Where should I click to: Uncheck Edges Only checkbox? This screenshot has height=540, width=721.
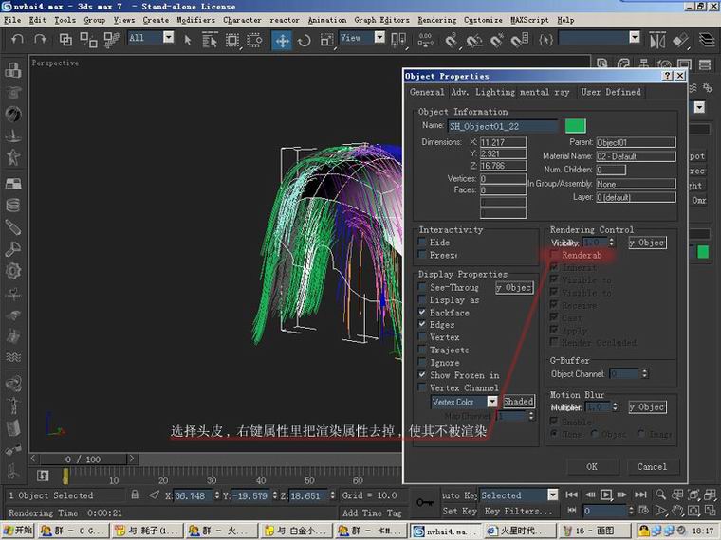[421, 324]
